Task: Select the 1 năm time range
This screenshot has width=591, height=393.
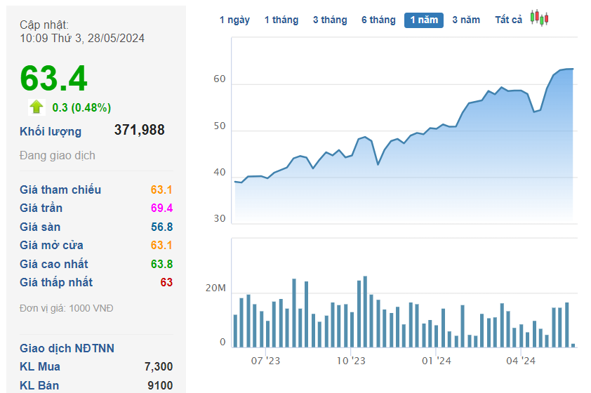Action: click(424, 20)
